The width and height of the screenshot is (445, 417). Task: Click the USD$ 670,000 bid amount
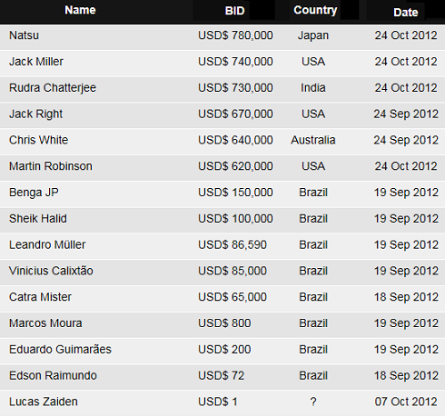coord(235,114)
